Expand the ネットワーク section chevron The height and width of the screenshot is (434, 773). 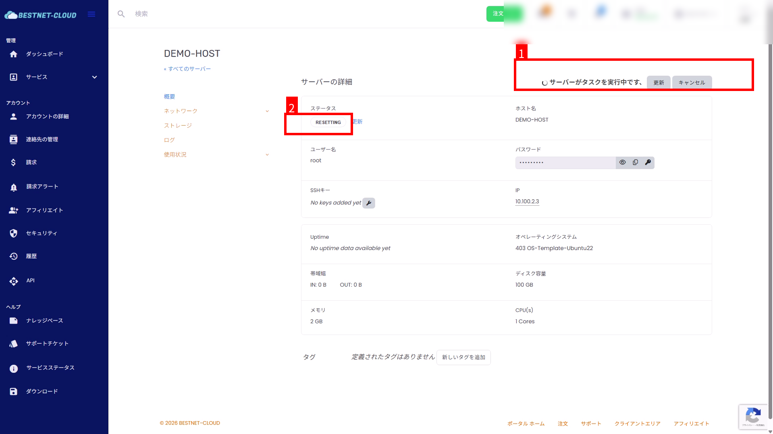(267, 111)
